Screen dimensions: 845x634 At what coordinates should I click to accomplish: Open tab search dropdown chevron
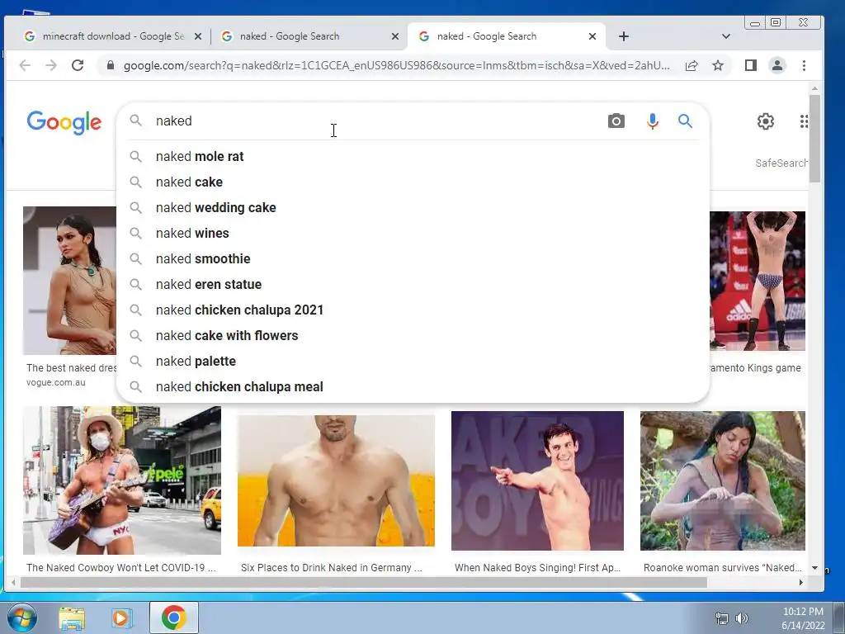(x=726, y=36)
